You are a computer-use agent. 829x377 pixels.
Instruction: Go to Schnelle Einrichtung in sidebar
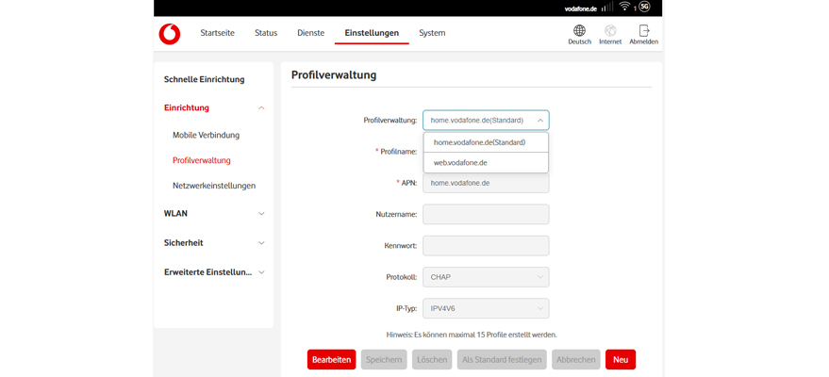[x=204, y=79]
